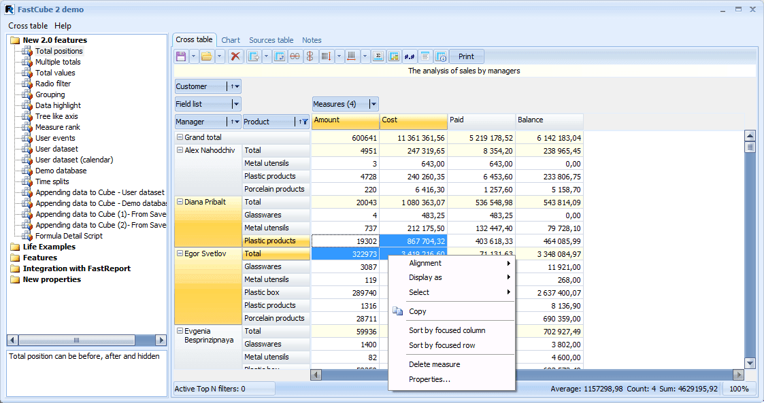Click the Amount column header
The image size is (764, 403).
tap(346, 121)
